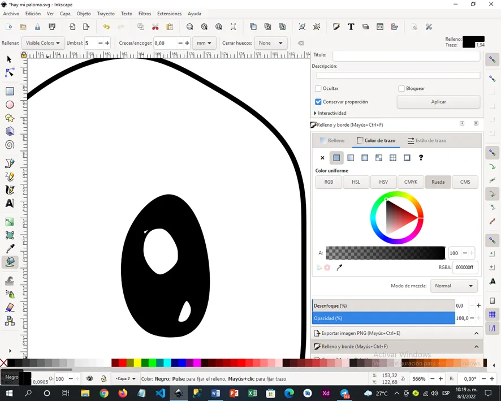501x401 pixels.
Task: Toggle layer lock icon in status bar
Action: [103, 378]
